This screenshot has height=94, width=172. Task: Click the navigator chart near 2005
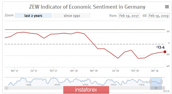tap(85, 82)
